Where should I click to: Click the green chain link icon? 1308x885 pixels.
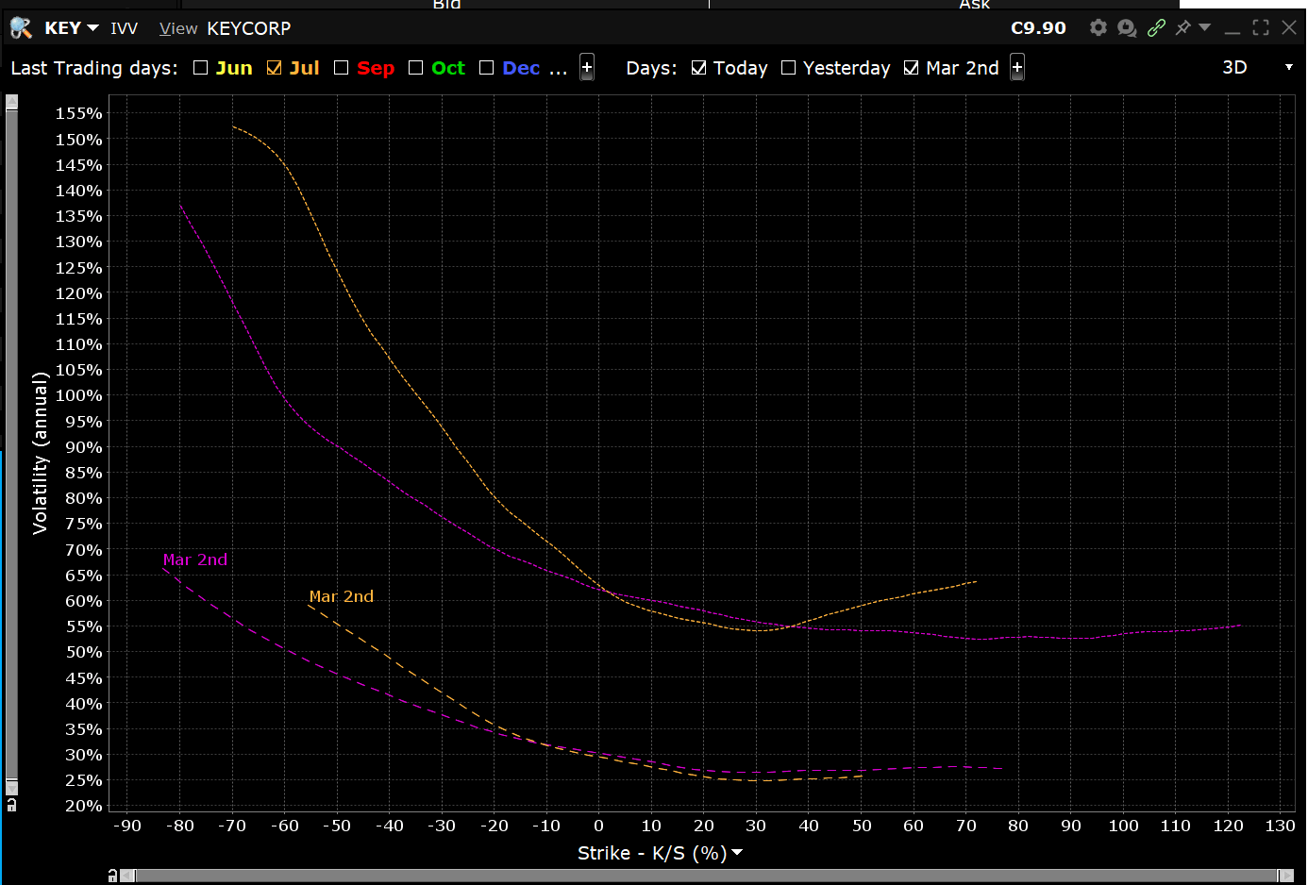pyautogui.click(x=1156, y=28)
